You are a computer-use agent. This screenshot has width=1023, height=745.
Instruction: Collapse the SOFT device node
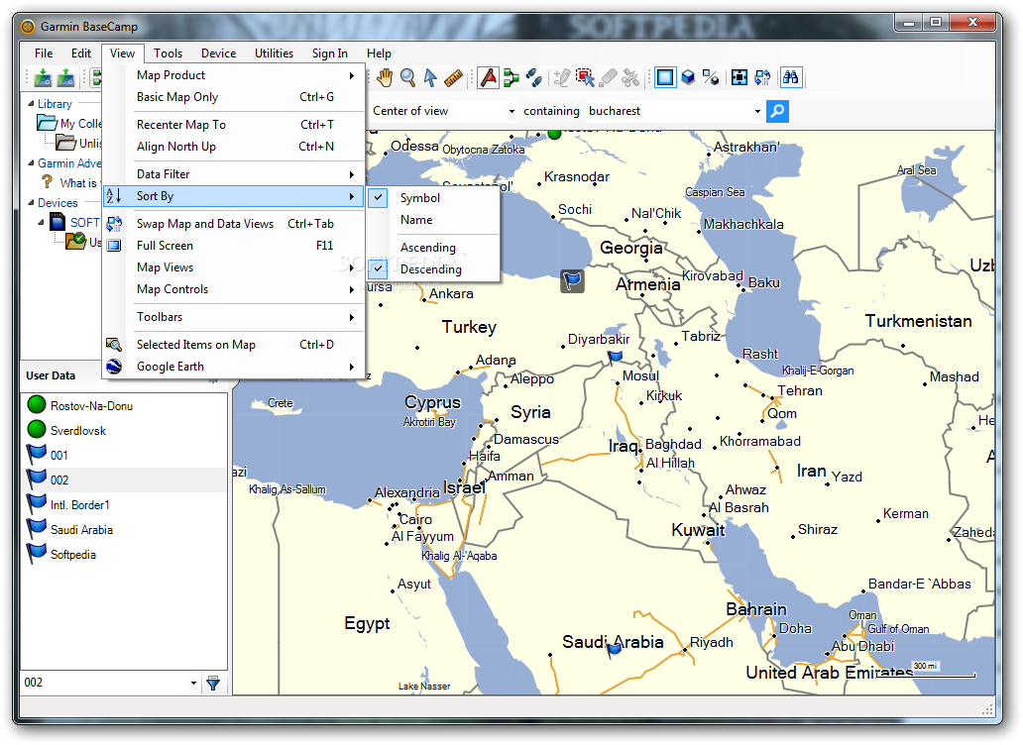point(41,222)
